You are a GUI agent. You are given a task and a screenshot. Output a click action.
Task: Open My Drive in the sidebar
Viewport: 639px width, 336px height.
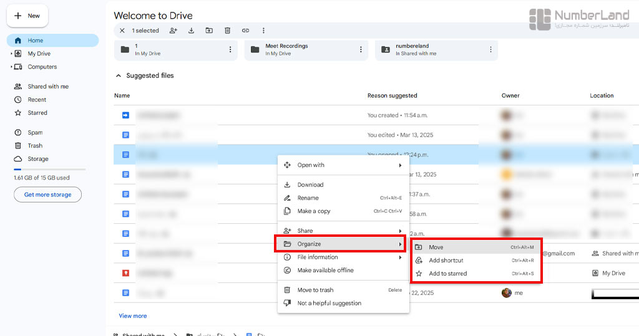(x=39, y=54)
